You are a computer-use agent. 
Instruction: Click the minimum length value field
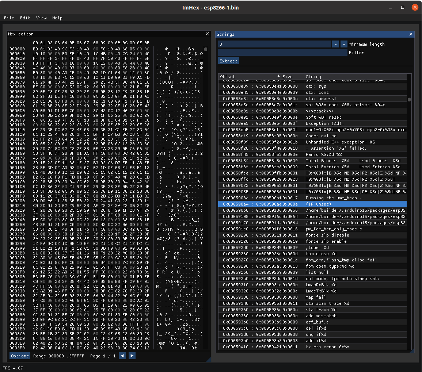point(274,44)
